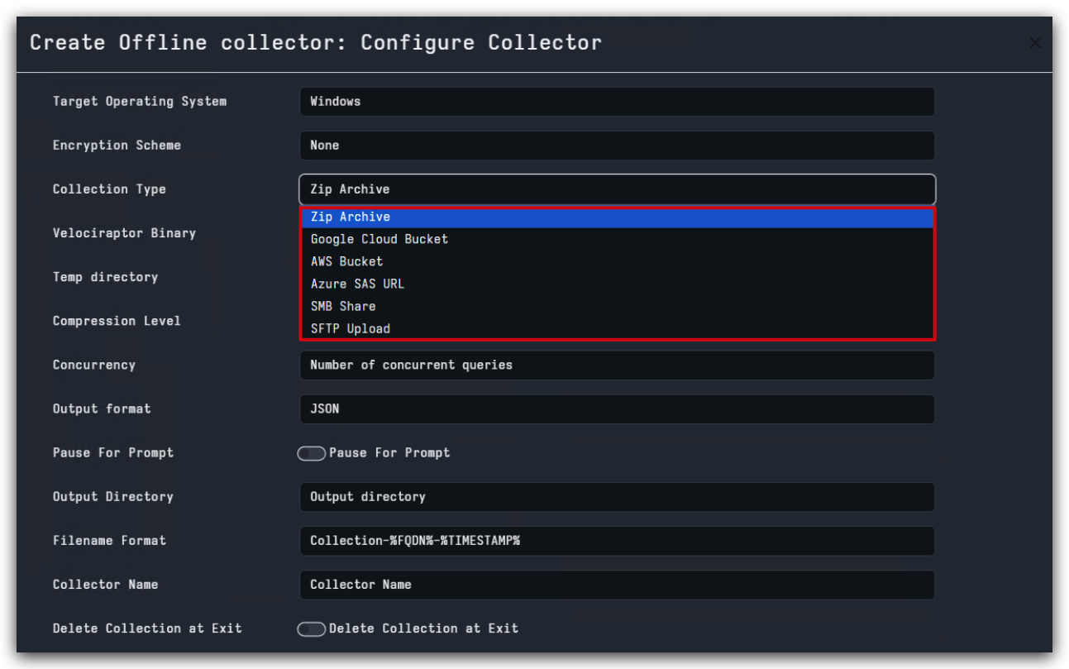Open Target Operating System dropdown showing Windows
This screenshot has width=1069, height=669.
(x=617, y=102)
